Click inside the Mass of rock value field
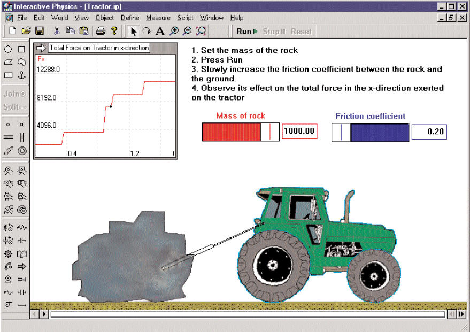 299,131
